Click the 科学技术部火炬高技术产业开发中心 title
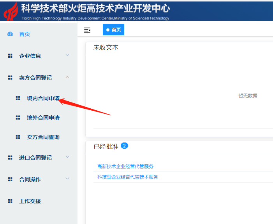This screenshot has height=224, width=273. pos(95,8)
